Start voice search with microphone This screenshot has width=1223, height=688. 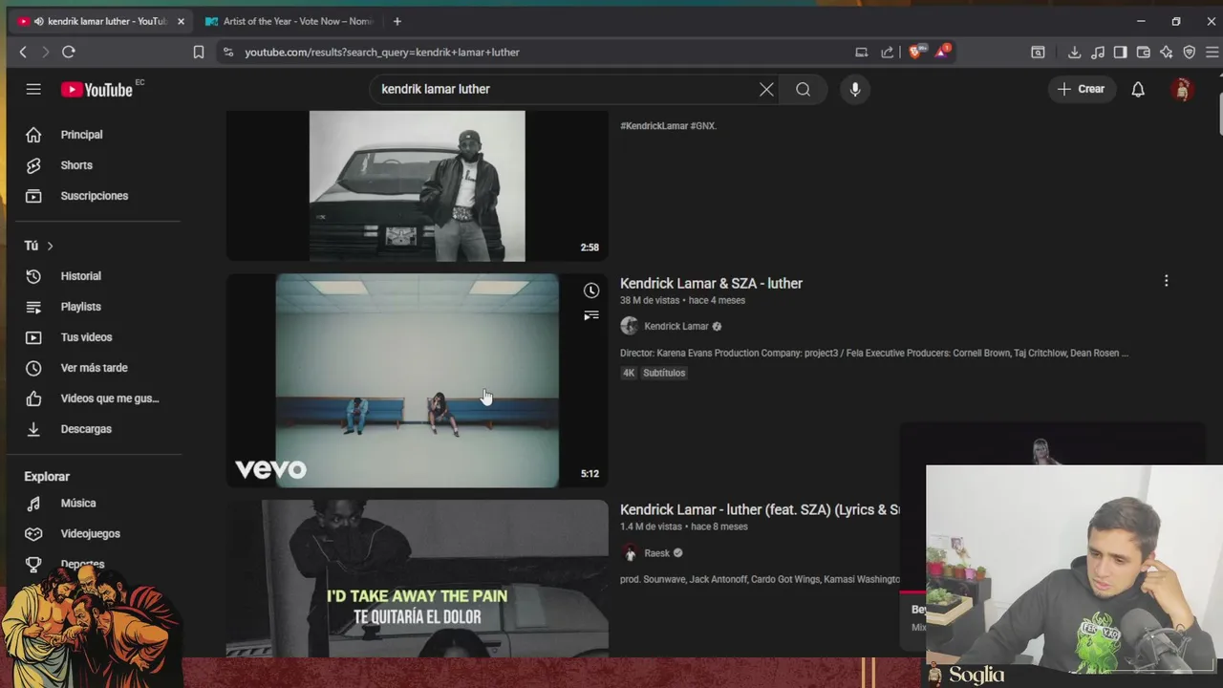[x=855, y=89]
